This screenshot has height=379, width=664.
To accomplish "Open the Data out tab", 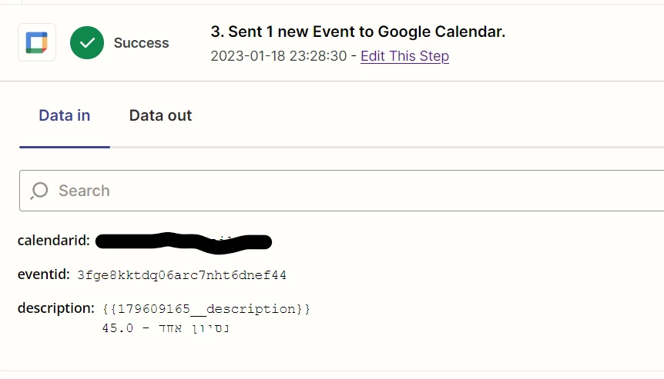I will click(x=160, y=116).
